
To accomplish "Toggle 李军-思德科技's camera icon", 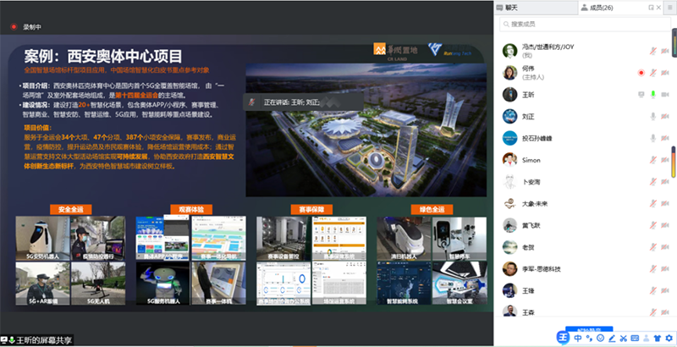I will (x=665, y=269).
